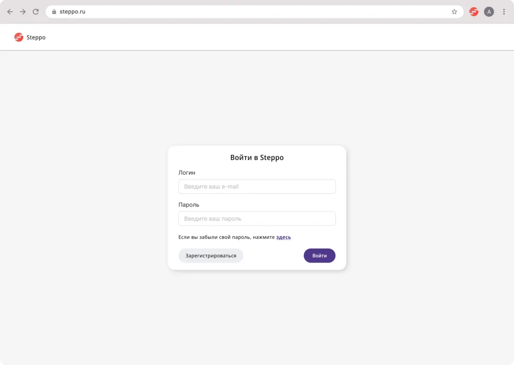Click the 'Войти в Steppo' heading
Screen dimensions: 514x365
pyautogui.click(x=257, y=158)
